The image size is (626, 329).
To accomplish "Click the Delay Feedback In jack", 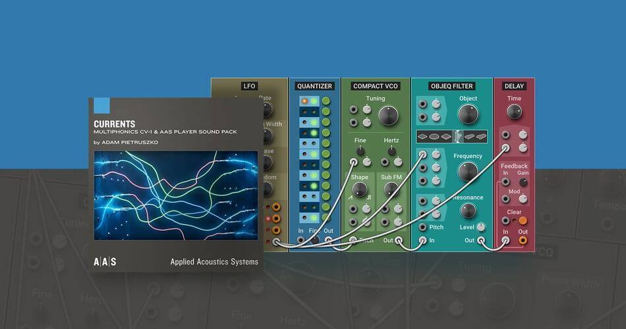I will pyautogui.click(x=505, y=182).
